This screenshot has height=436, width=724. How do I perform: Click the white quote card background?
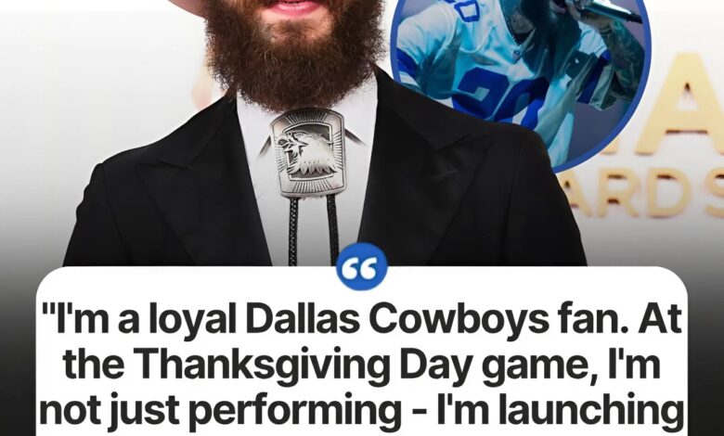tap(362, 352)
